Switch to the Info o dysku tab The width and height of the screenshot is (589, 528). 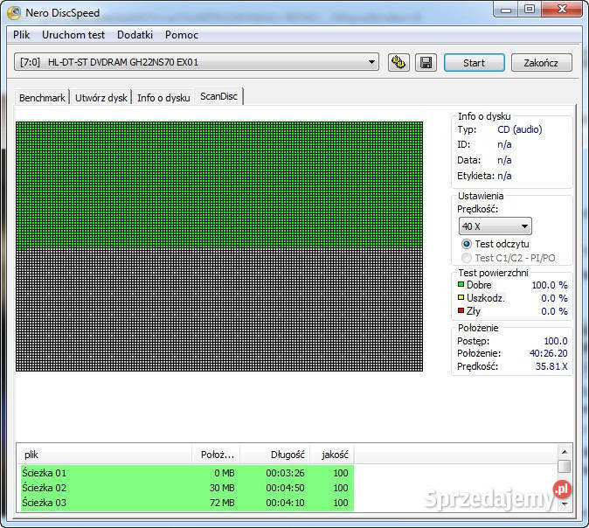click(x=163, y=98)
